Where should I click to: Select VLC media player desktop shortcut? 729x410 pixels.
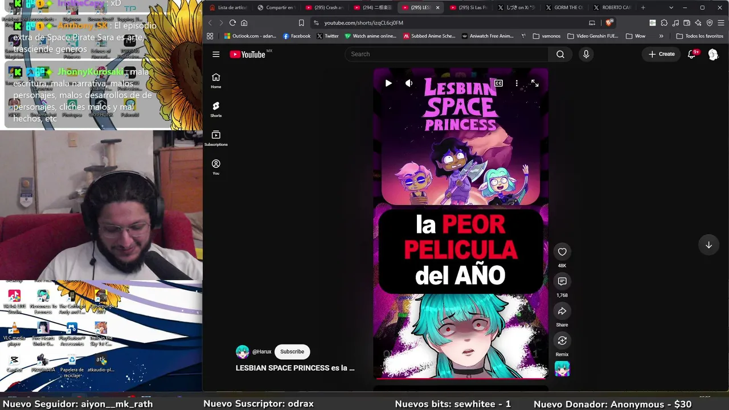point(14,334)
